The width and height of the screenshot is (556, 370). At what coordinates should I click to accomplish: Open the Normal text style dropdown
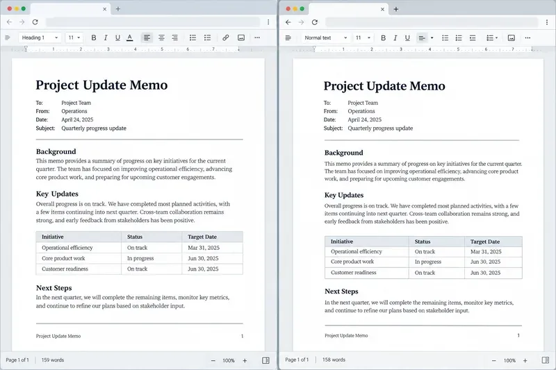tap(326, 38)
